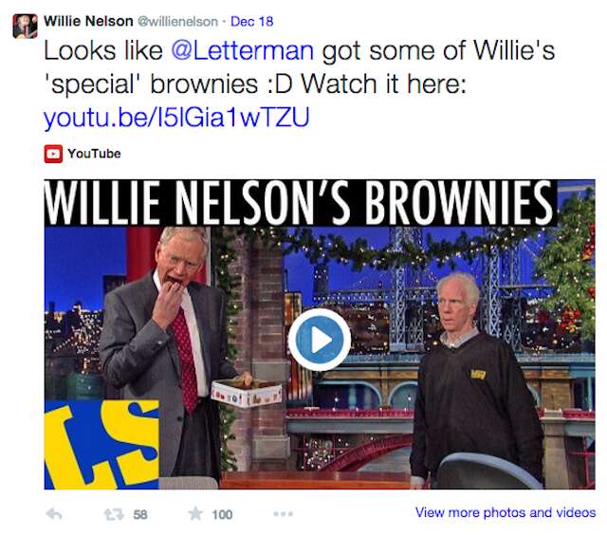Click the Dec 18 timestamp

click(252, 21)
